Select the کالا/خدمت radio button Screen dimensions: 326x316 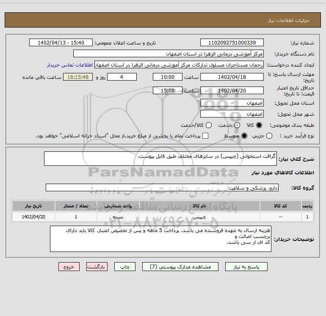(x=209, y=125)
